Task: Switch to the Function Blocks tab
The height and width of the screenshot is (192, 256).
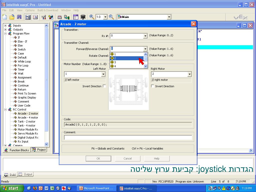Action: click(17, 150)
